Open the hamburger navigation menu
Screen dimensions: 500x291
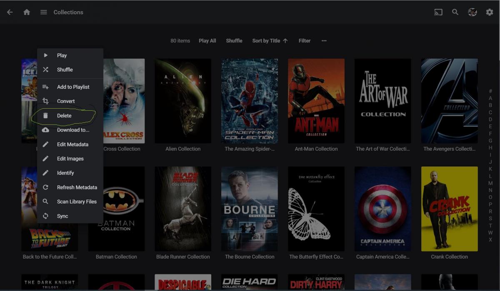click(x=44, y=12)
